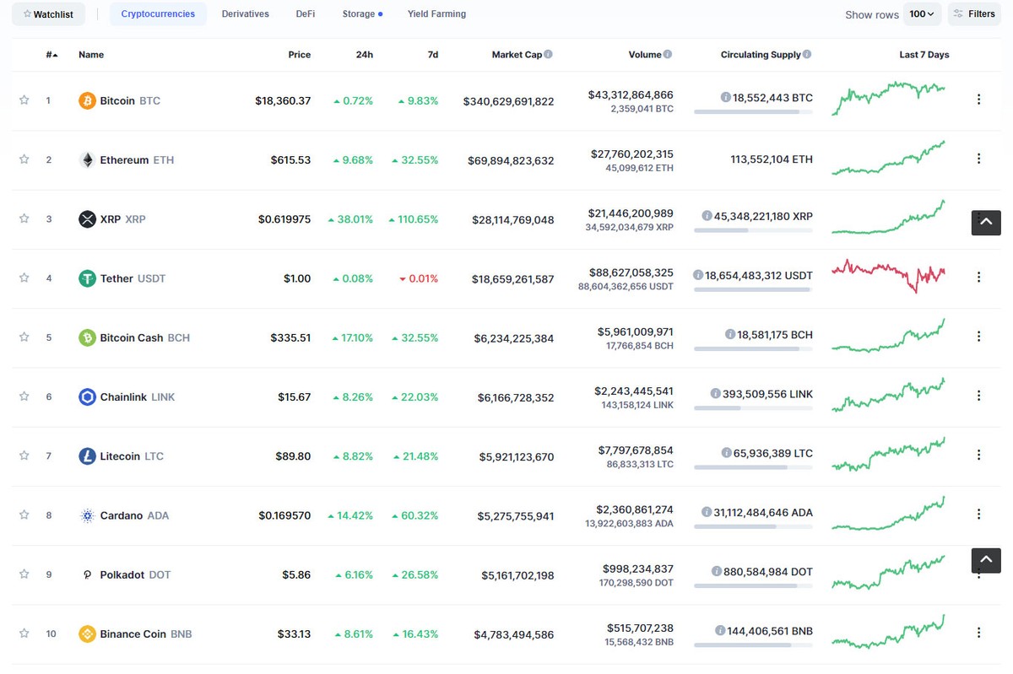Screen dimensions: 1013x674
Task: Toggle the watchlist star for Cardano
Action: pyautogui.click(x=24, y=515)
